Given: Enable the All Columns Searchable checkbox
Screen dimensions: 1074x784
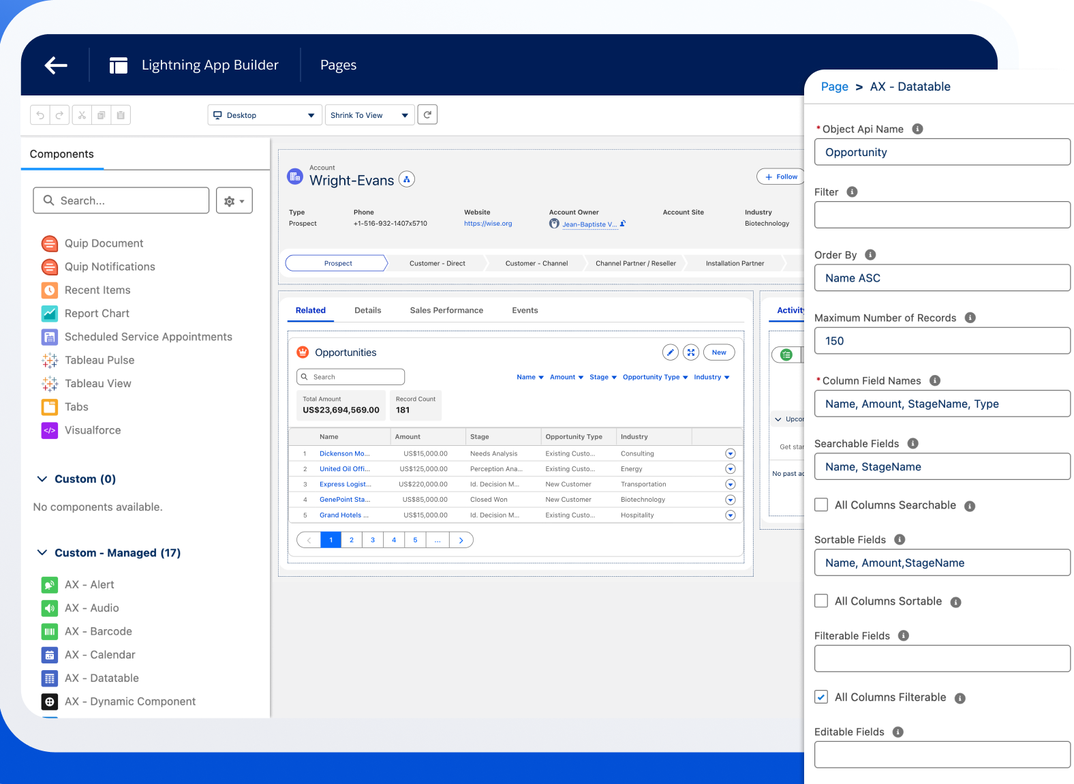Looking at the screenshot, I should pos(821,504).
